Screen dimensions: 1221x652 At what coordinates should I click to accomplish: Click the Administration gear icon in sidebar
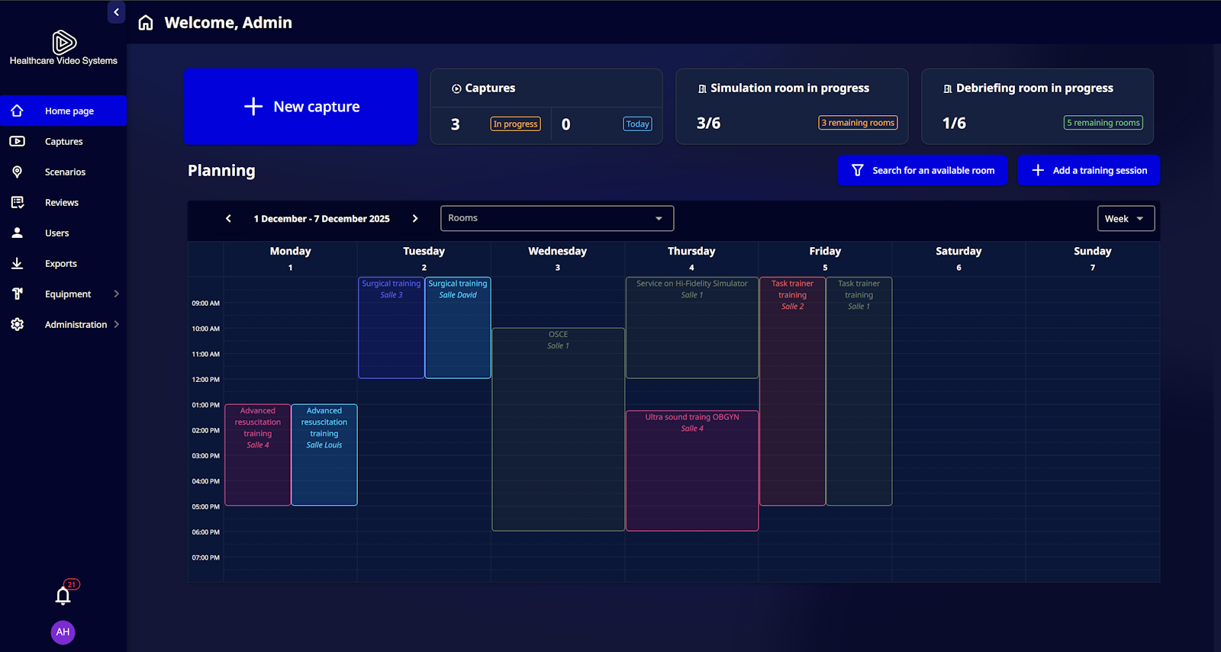point(17,324)
